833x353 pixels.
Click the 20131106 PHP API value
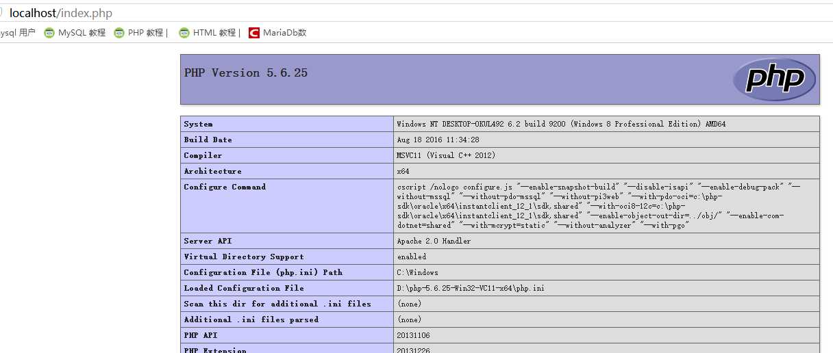413,335
